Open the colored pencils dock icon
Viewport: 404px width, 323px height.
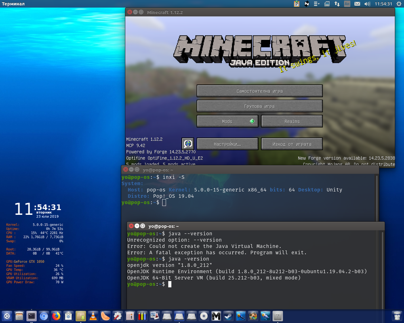(x=142, y=316)
